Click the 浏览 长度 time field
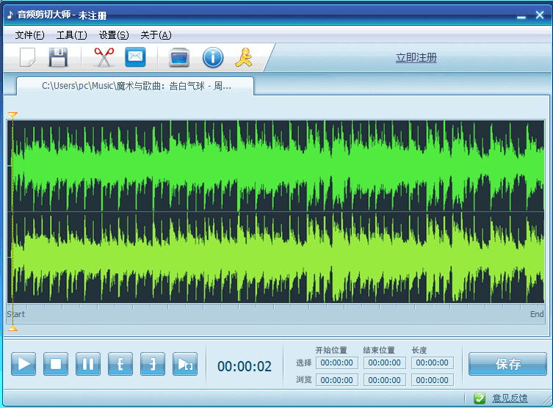The image size is (553, 408). point(432,380)
